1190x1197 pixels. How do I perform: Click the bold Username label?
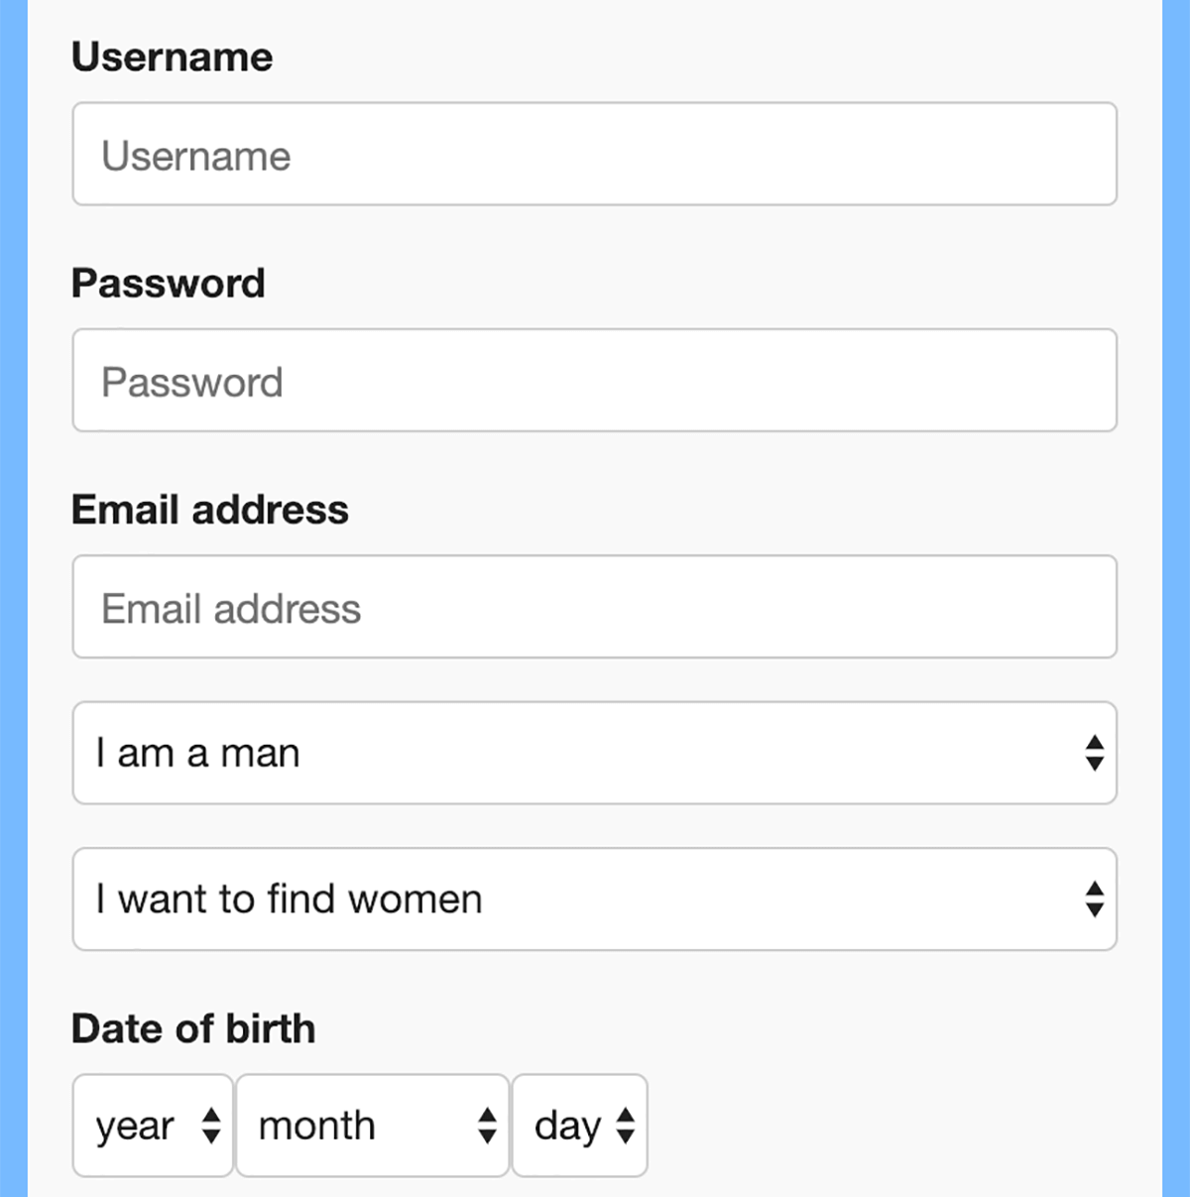tap(172, 57)
